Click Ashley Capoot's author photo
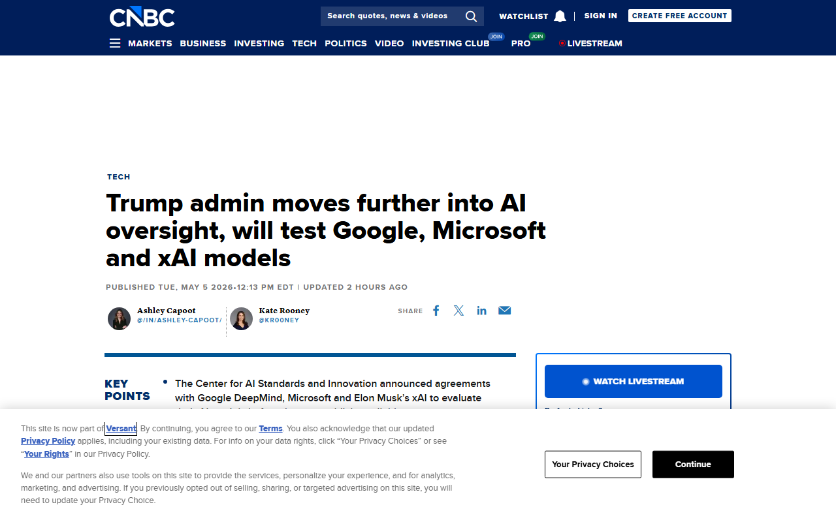 [x=119, y=318]
